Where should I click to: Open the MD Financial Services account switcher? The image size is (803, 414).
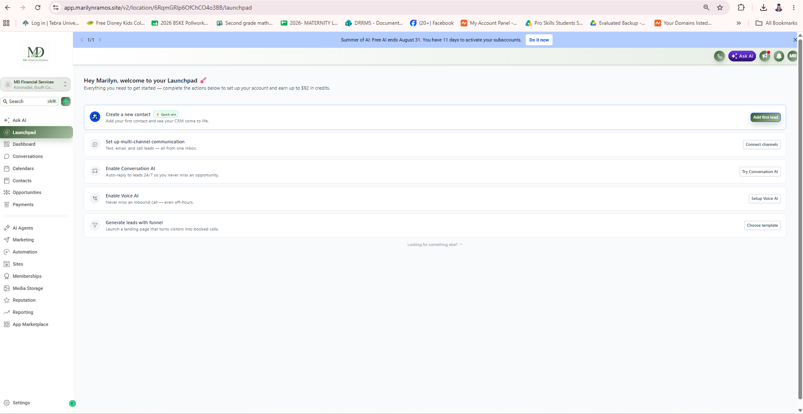point(36,85)
